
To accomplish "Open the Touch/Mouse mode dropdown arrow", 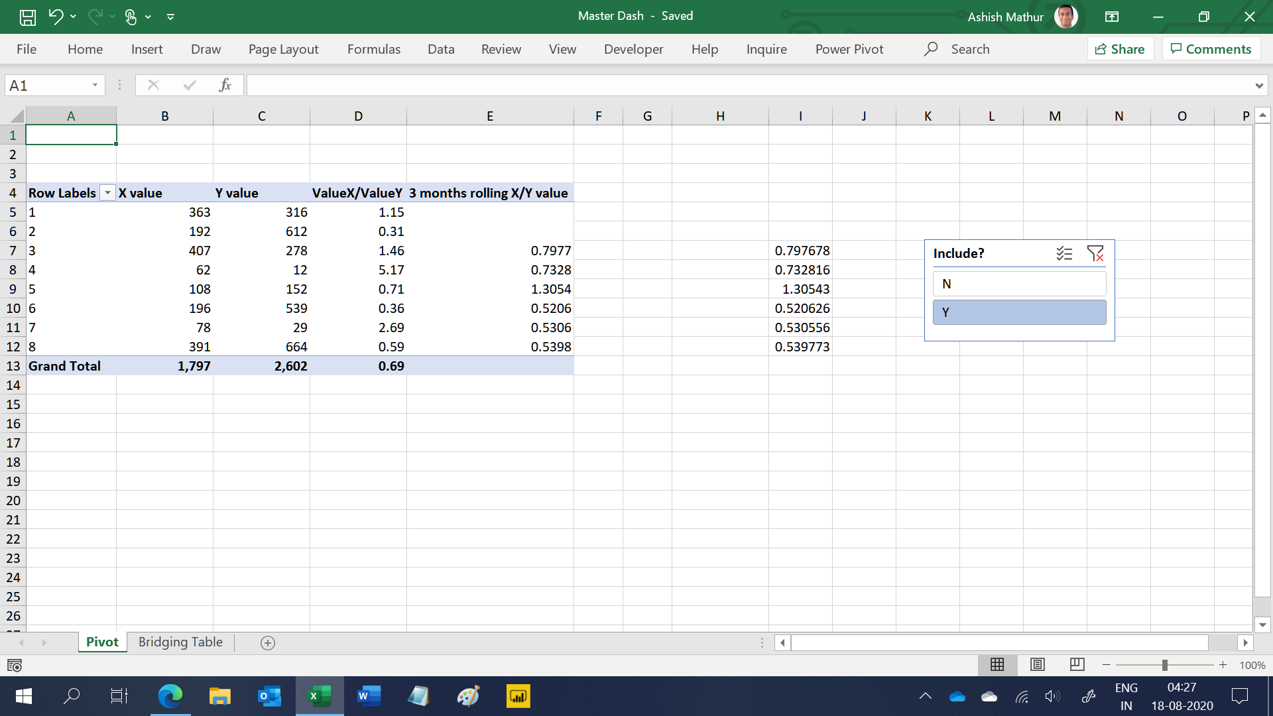I will pyautogui.click(x=148, y=17).
